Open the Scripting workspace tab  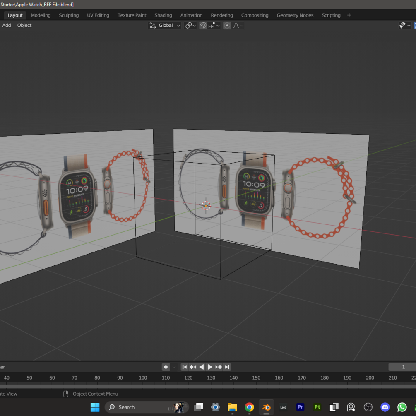click(331, 15)
